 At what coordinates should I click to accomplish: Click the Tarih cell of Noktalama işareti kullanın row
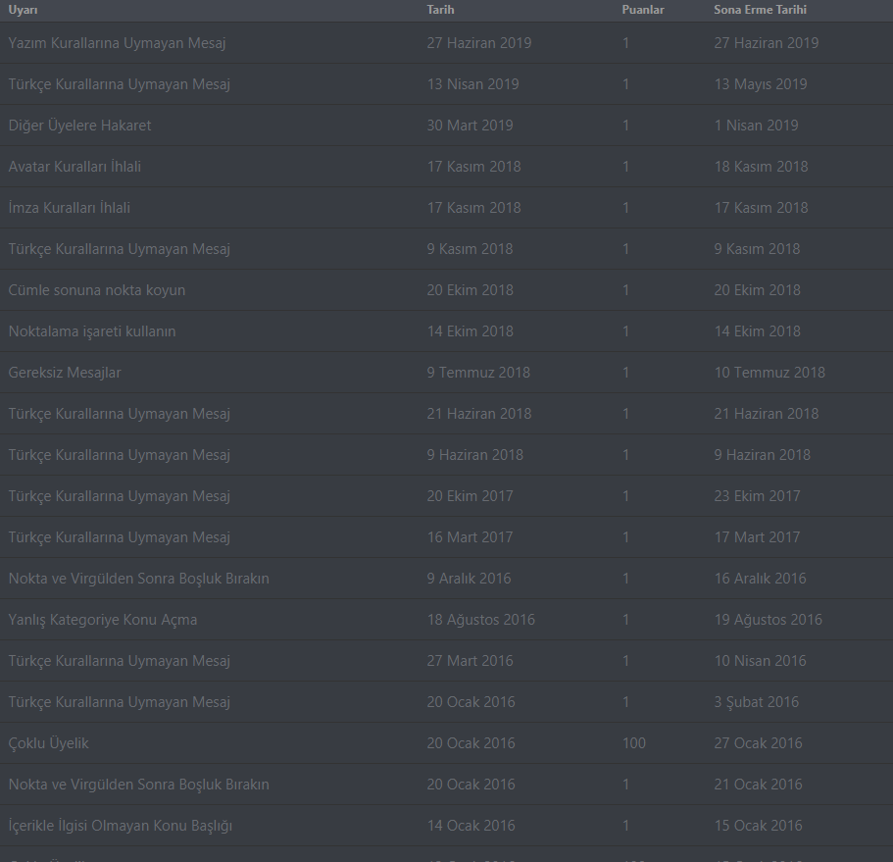(x=471, y=331)
